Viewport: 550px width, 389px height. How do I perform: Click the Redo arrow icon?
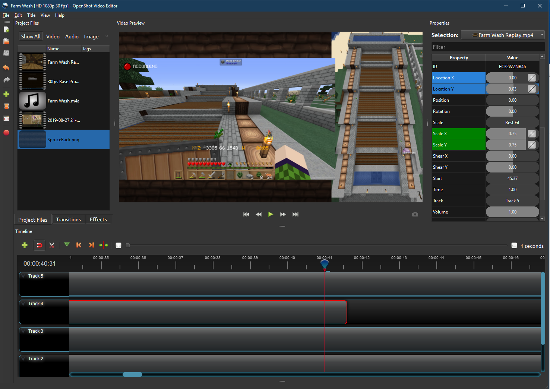(x=6, y=80)
